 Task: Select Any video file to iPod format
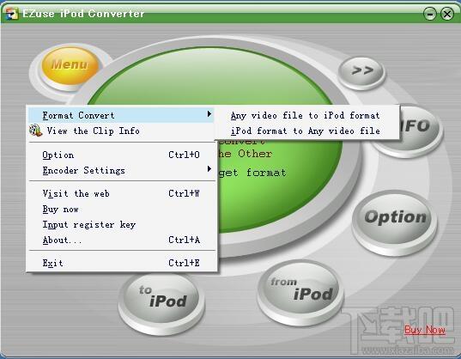(x=306, y=115)
